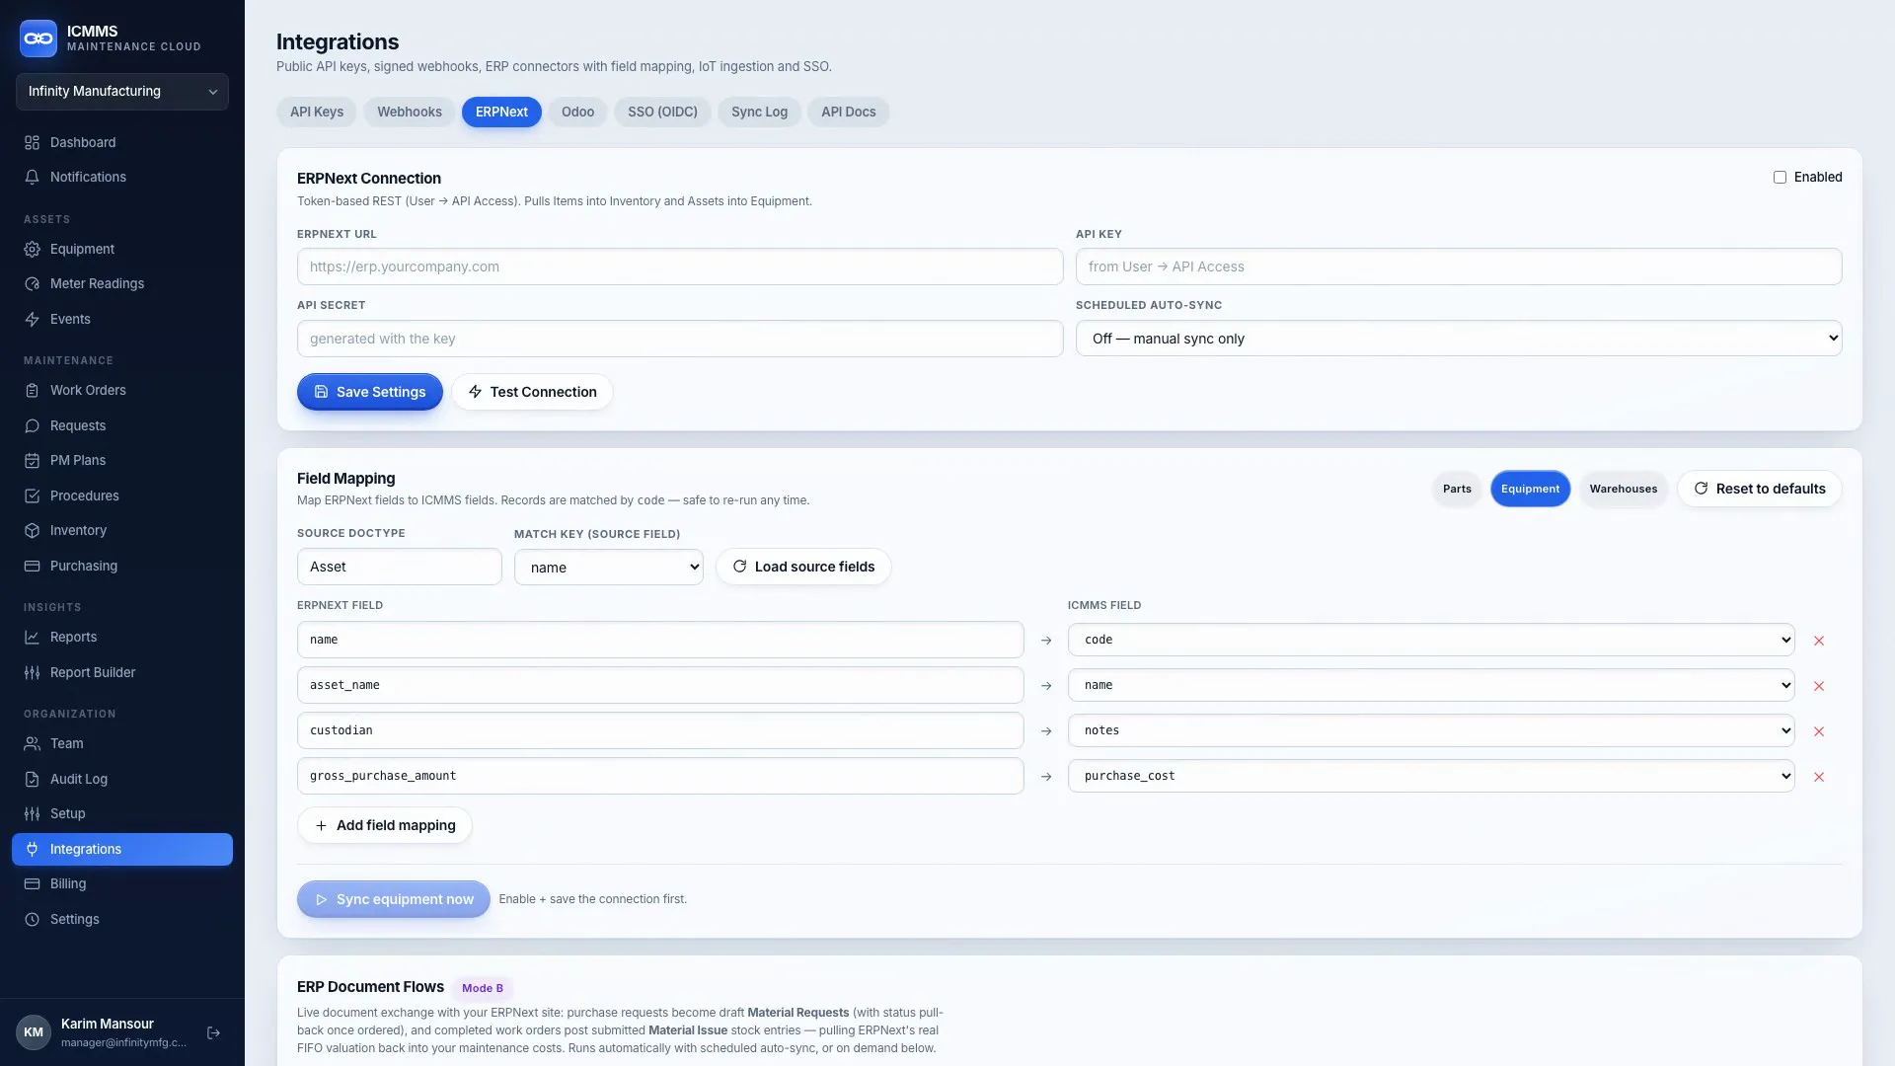
Task: Open Team people icon
Action: click(x=32, y=744)
